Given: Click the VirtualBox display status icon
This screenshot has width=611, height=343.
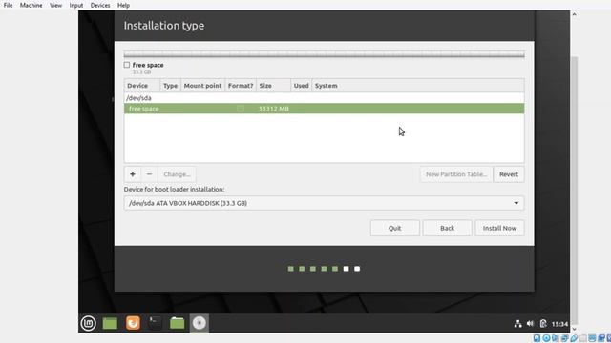Looking at the screenshot, I should pyautogui.click(x=592, y=338).
